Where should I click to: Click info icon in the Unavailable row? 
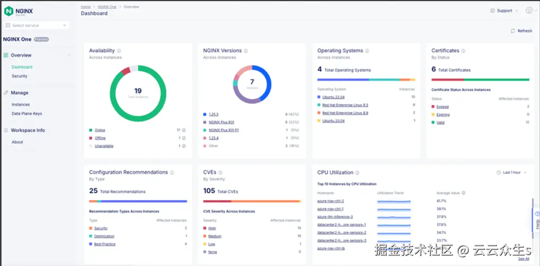point(184,146)
